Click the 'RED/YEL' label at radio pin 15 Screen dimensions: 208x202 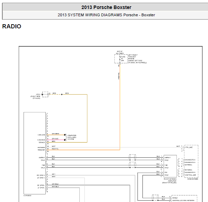tap(55, 149)
